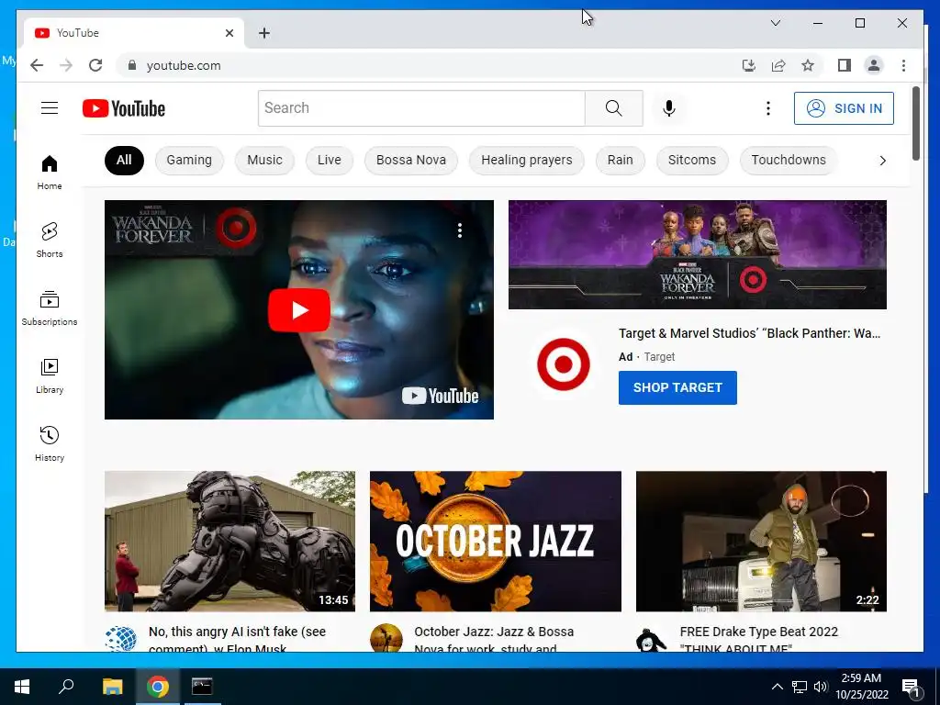Toggle Chrome side panel
The width and height of the screenshot is (940, 705).
[x=845, y=65]
